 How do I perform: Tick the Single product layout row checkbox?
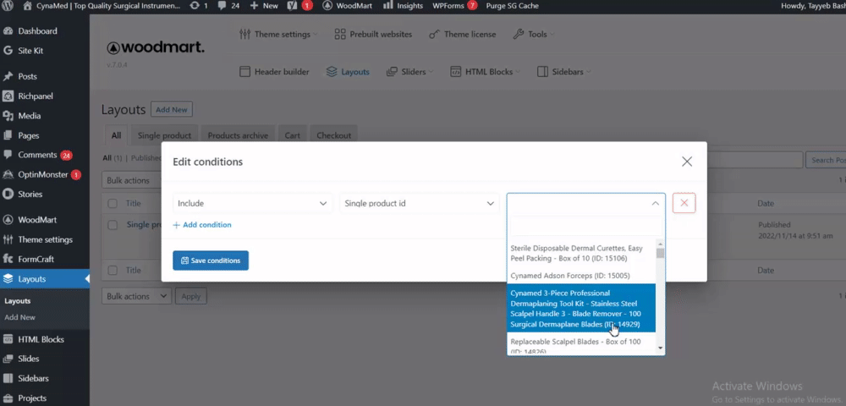[x=113, y=225]
